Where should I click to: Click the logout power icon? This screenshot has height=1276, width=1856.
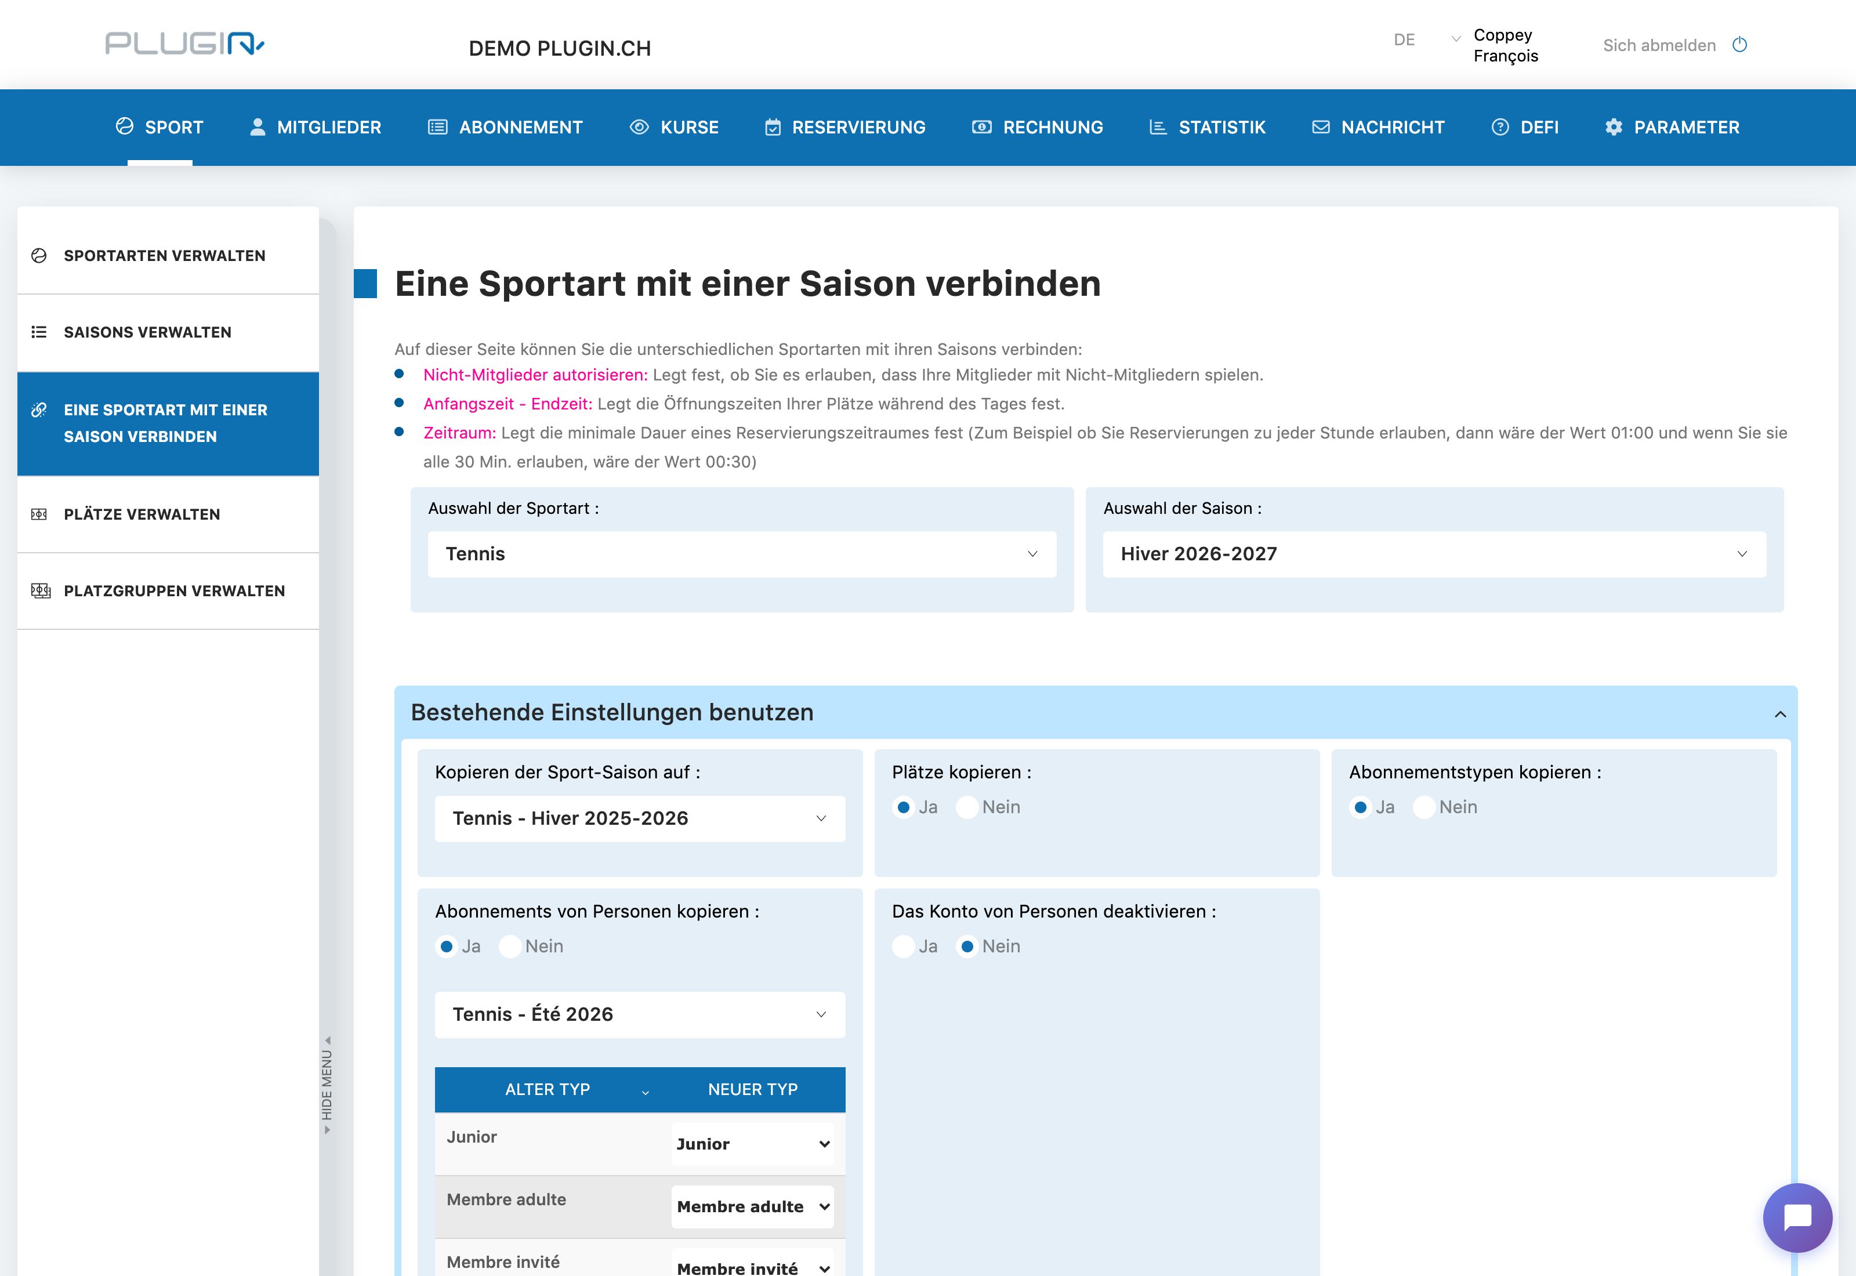pyautogui.click(x=1739, y=45)
